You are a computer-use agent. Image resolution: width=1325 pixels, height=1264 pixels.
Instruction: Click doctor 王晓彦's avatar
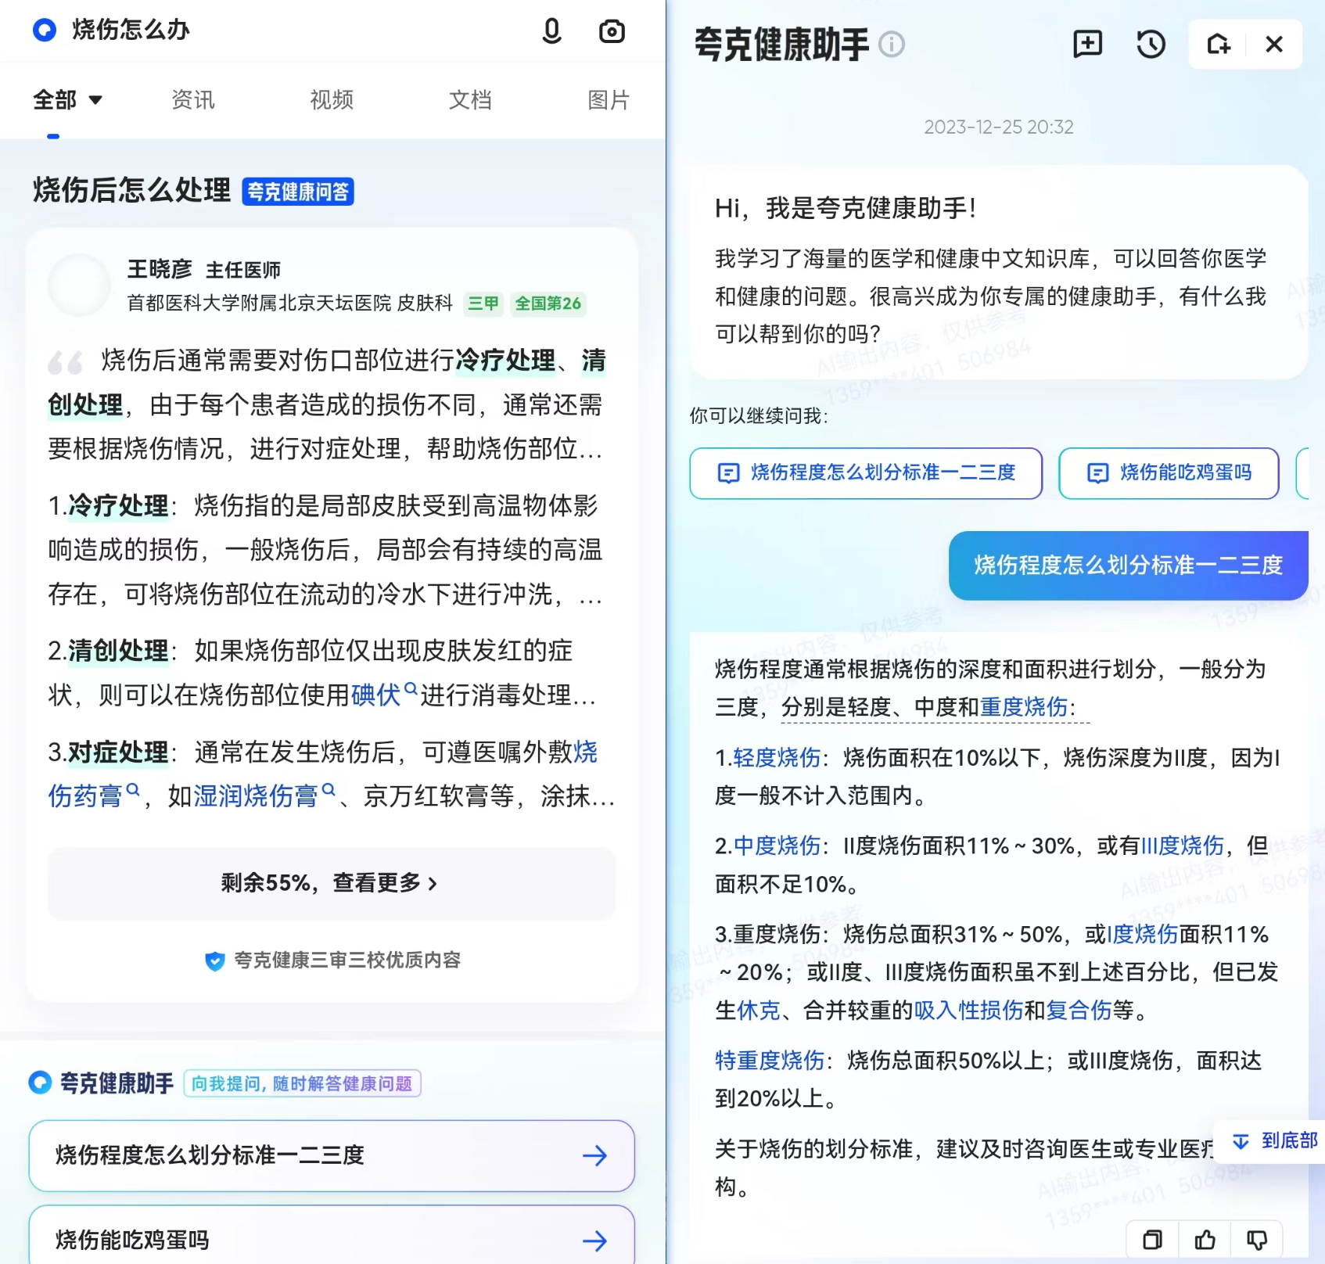(x=79, y=285)
